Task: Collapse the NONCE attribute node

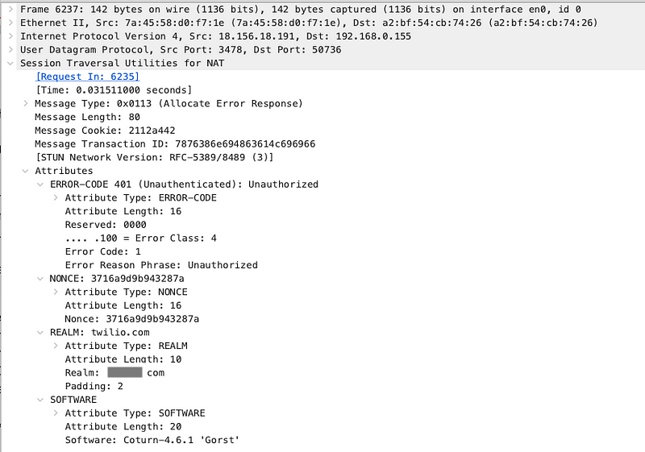Action: pos(40,279)
